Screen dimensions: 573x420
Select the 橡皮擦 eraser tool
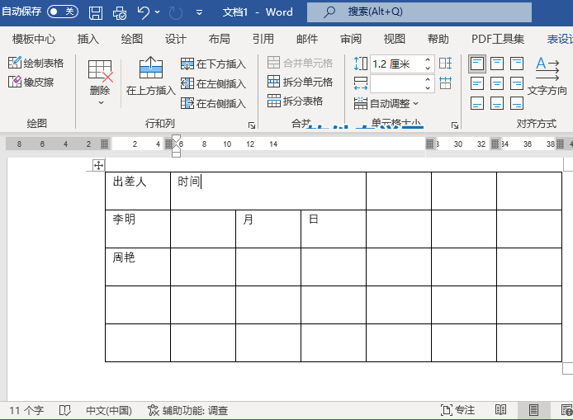pos(31,82)
